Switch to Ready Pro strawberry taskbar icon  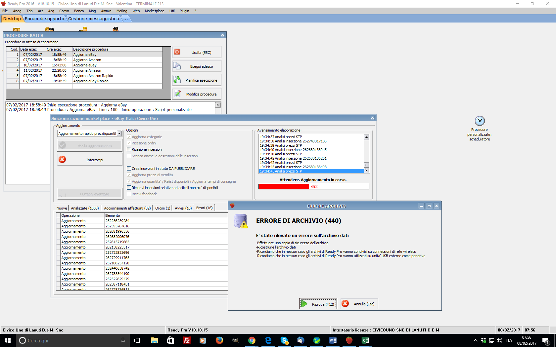click(349, 340)
